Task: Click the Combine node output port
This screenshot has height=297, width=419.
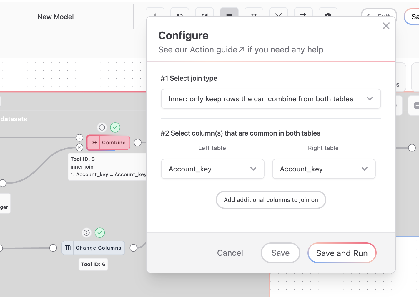Action: pos(137,143)
